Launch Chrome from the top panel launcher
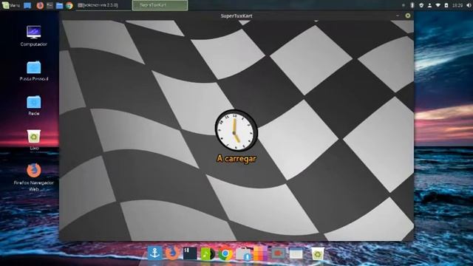 click(x=69, y=5)
